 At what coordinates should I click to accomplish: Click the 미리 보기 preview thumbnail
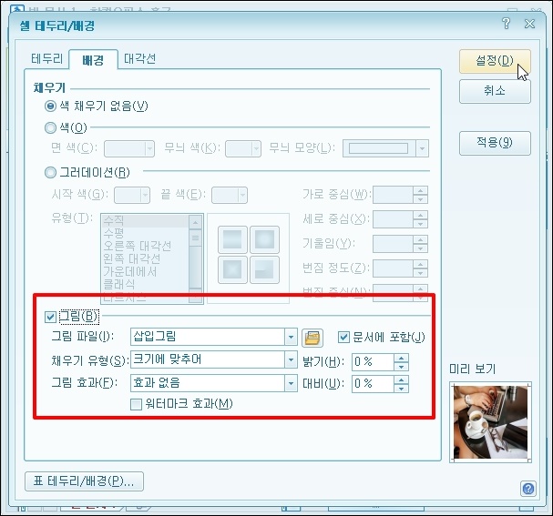pyautogui.click(x=490, y=422)
